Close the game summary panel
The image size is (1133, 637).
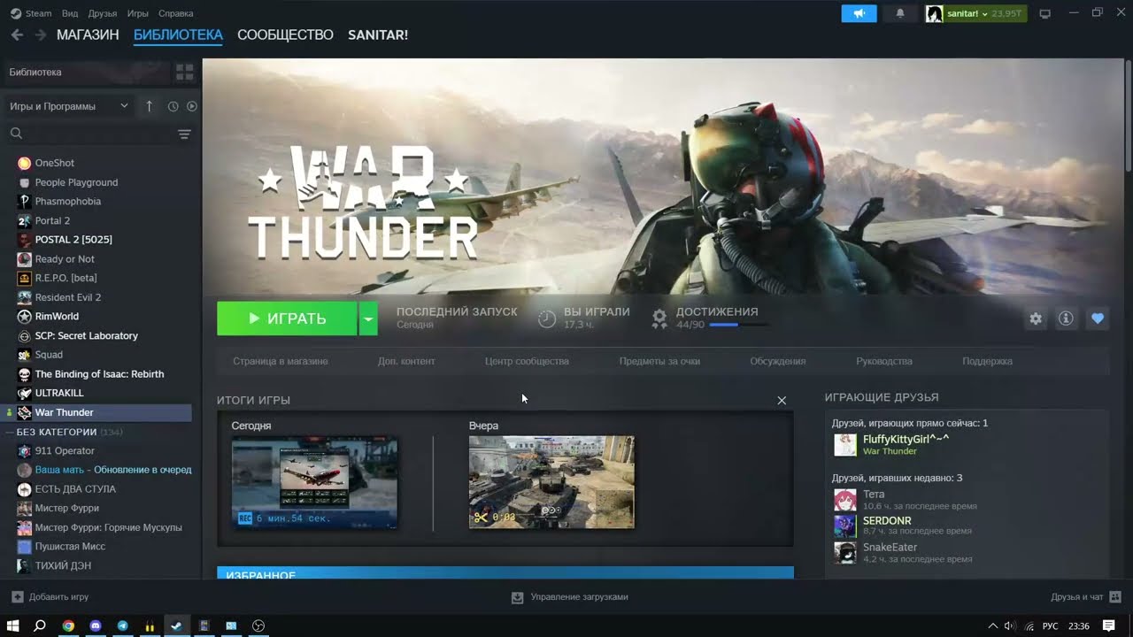(782, 401)
